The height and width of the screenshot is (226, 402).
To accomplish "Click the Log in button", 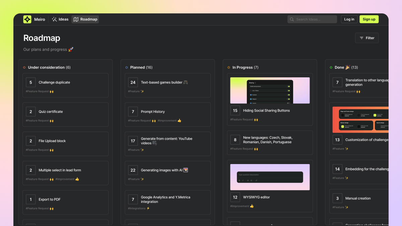I will (x=349, y=19).
